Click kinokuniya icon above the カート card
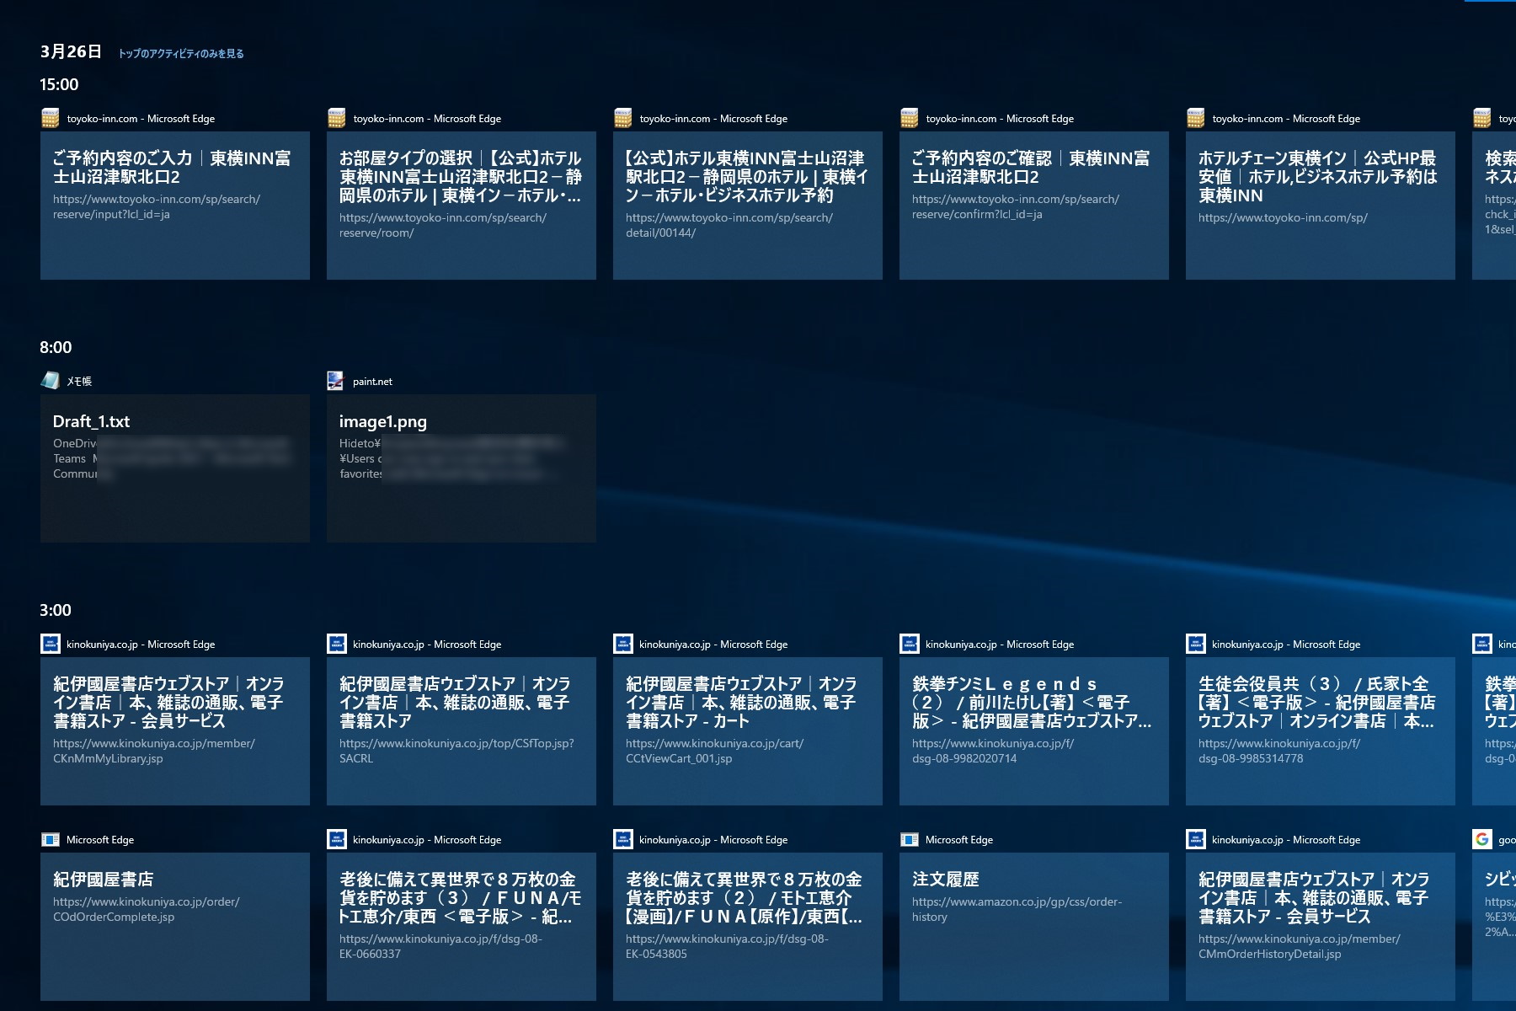Image resolution: width=1516 pixels, height=1011 pixels. pos(623,645)
